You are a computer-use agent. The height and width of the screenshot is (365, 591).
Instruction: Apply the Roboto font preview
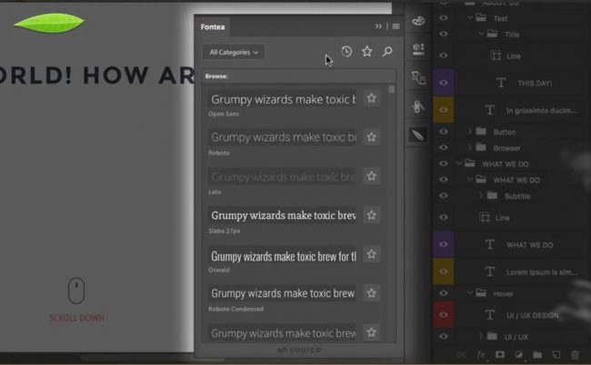pos(282,137)
